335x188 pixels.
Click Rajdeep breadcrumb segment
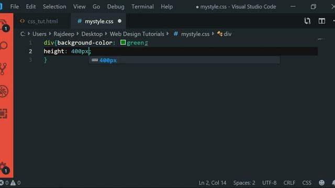click(64, 34)
